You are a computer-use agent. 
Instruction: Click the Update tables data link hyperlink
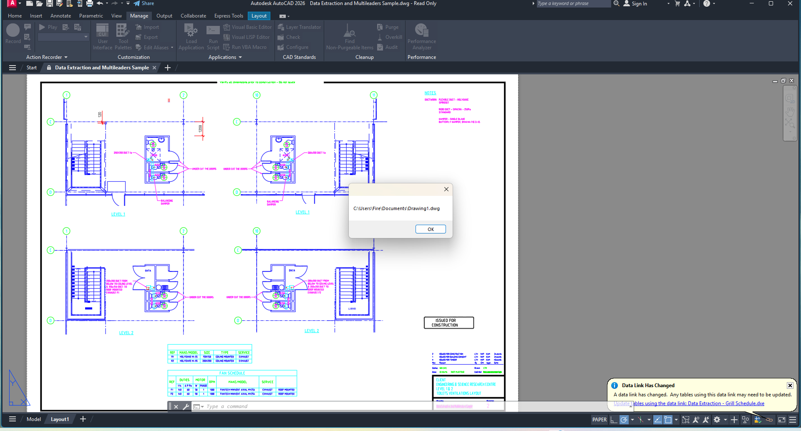(x=689, y=403)
